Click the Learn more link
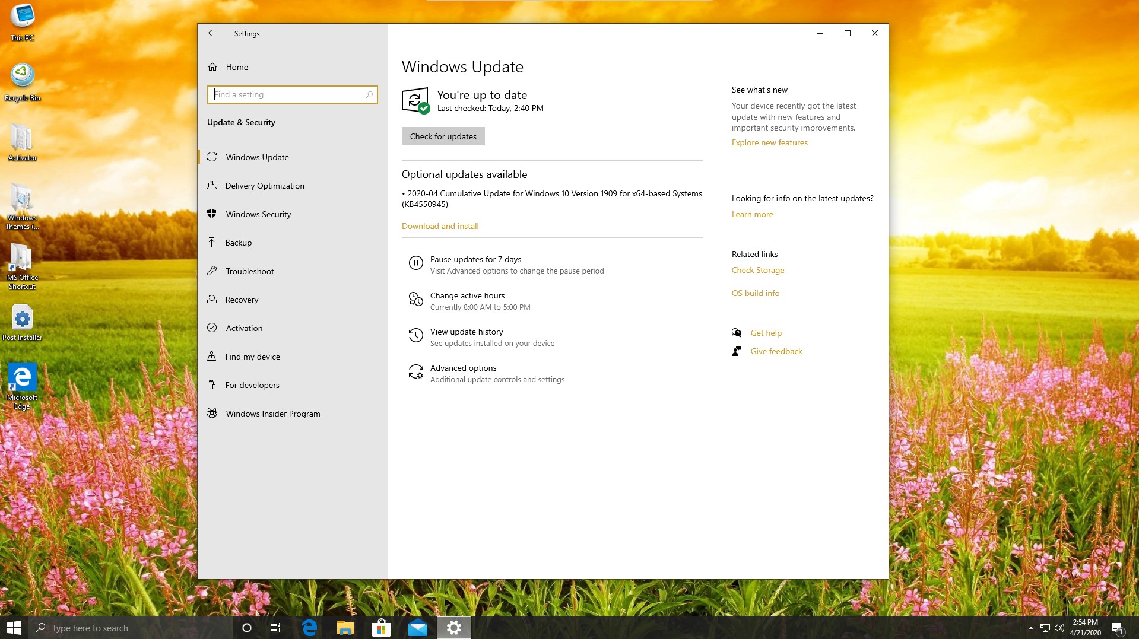The width and height of the screenshot is (1139, 639). tap(752, 214)
